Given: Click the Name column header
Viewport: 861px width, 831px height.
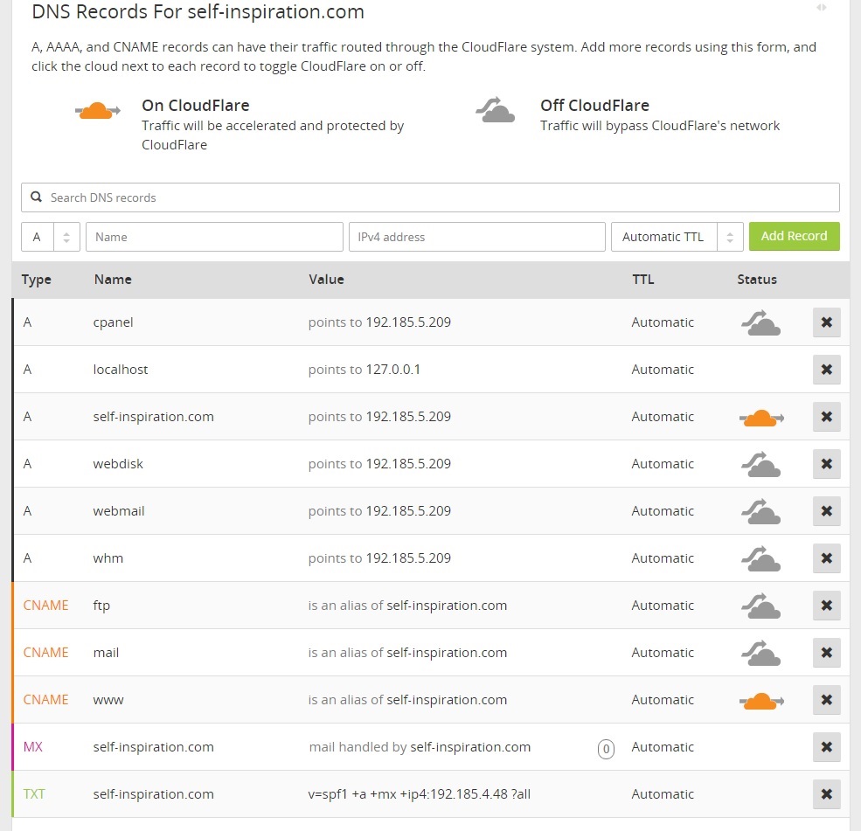Looking at the screenshot, I should click(x=113, y=280).
